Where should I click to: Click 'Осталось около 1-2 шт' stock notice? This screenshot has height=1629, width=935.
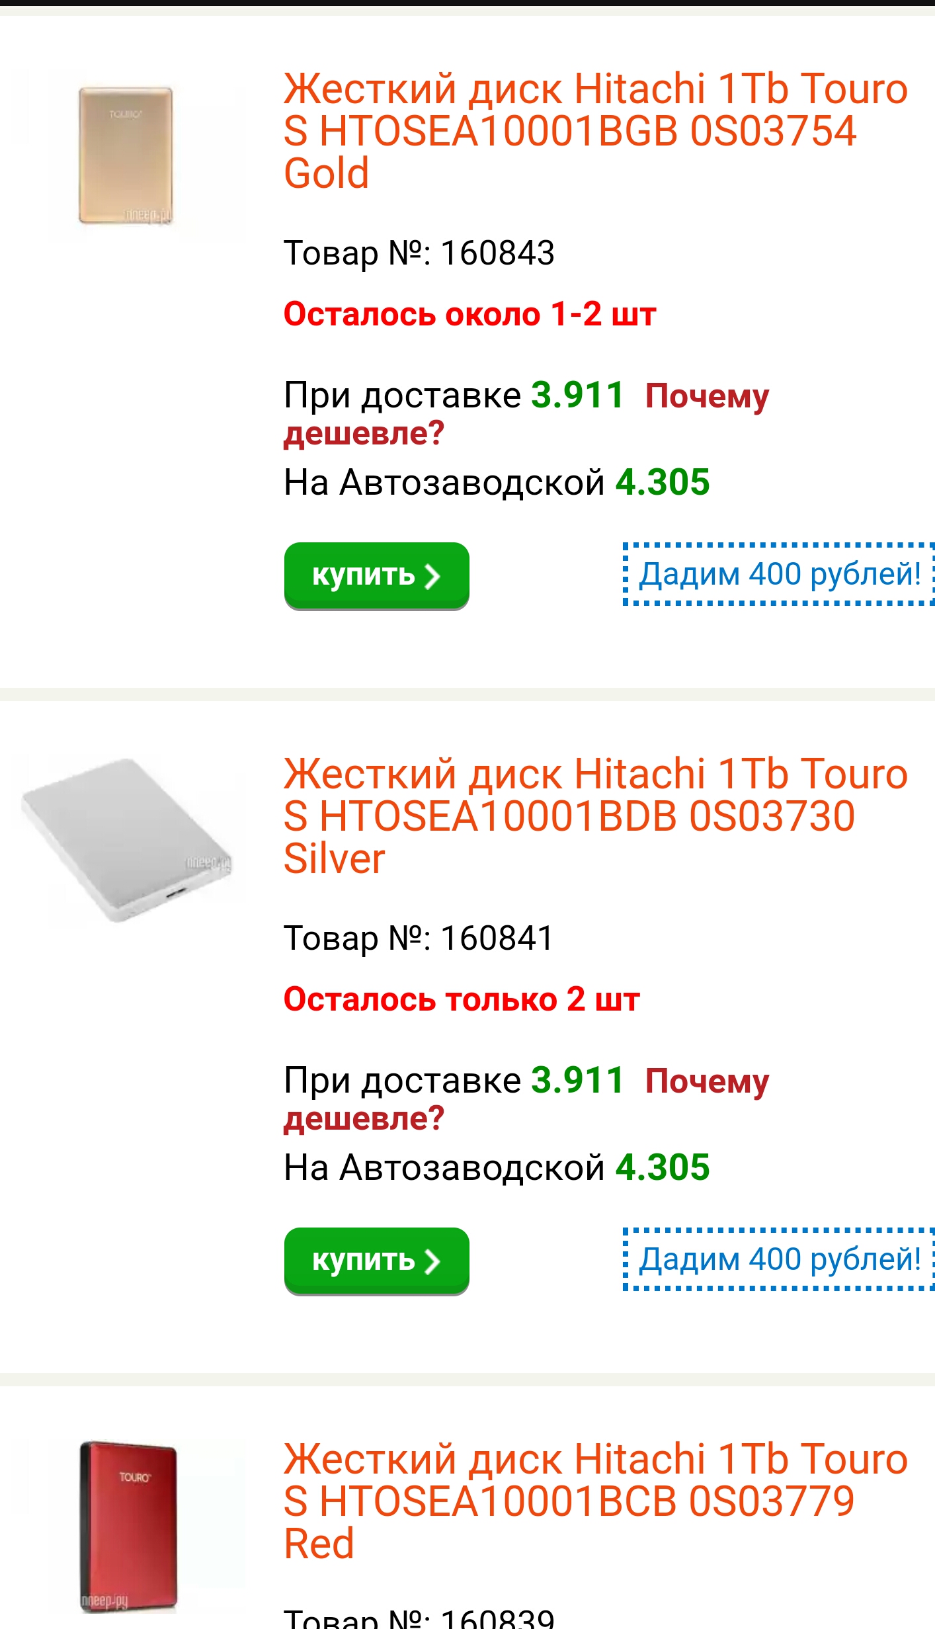pos(469,315)
